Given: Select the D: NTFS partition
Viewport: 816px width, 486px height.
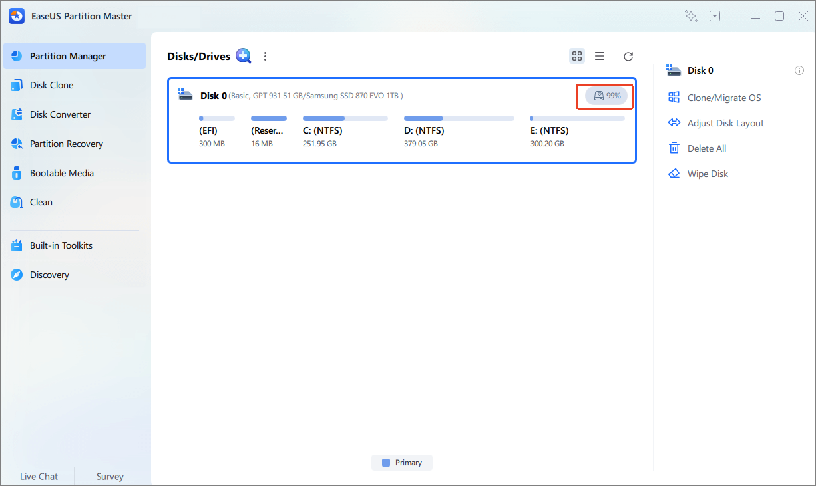Looking at the screenshot, I should [459, 132].
